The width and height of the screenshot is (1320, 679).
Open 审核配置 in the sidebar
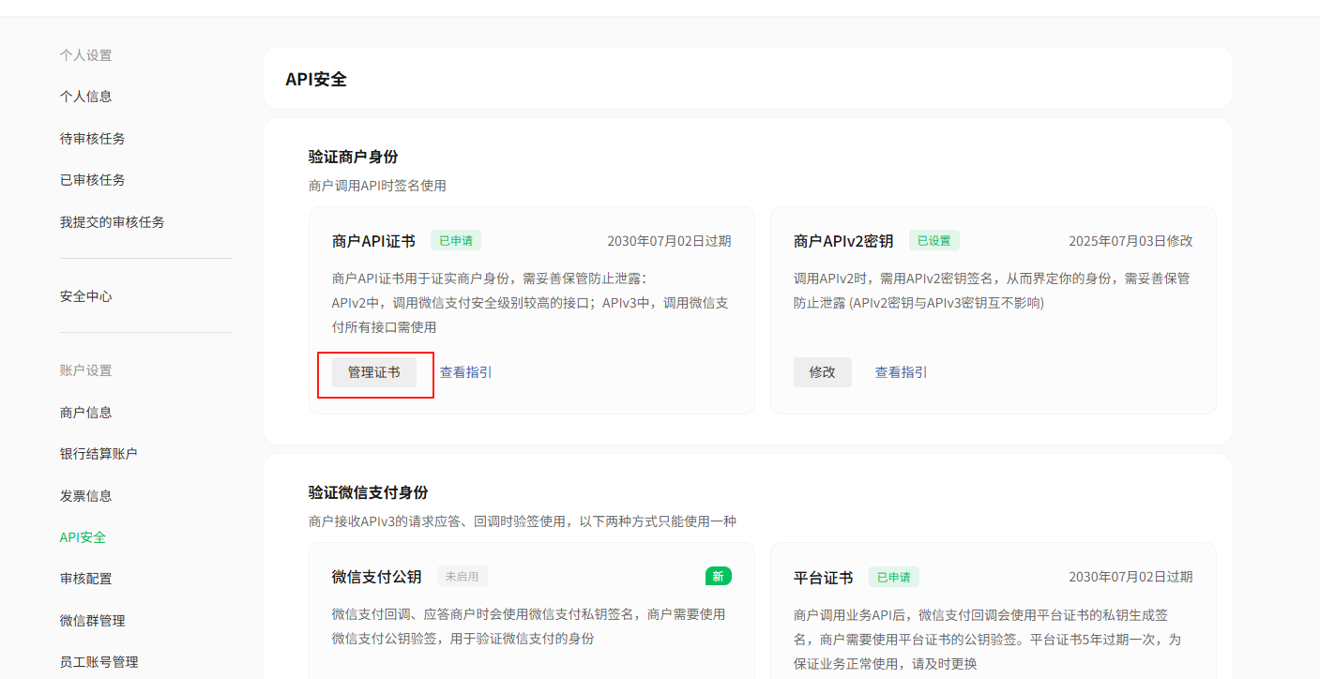coord(86,579)
